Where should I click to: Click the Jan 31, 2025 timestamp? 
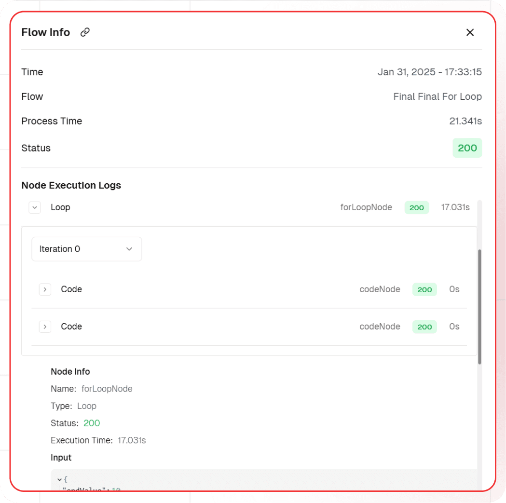pos(429,72)
